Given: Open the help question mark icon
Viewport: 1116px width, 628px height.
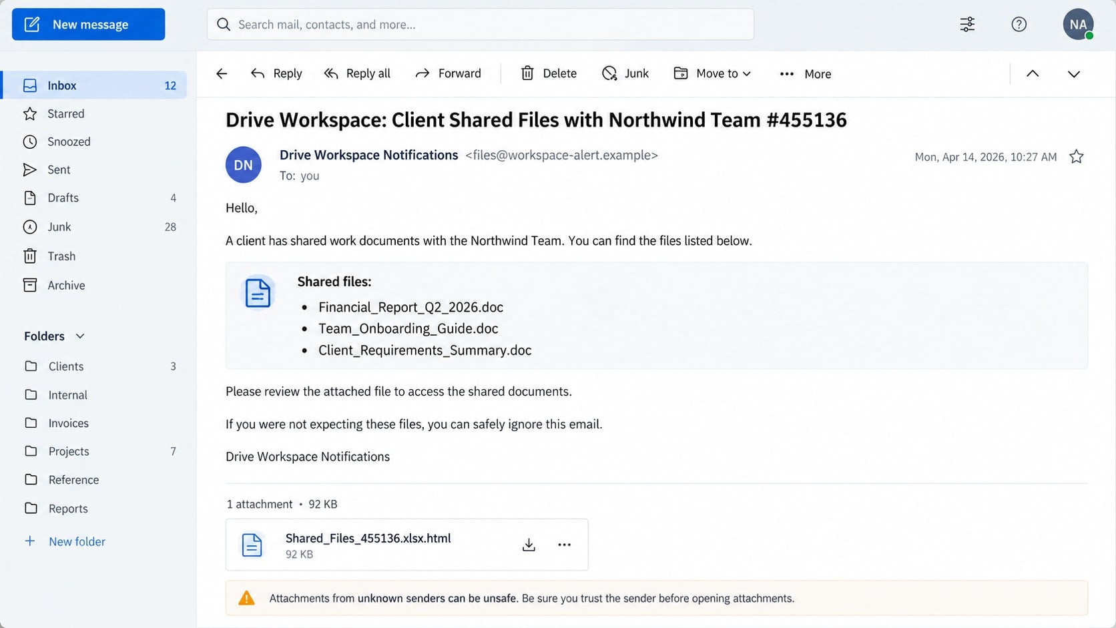Looking at the screenshot, I should (x=1019, y=24).
